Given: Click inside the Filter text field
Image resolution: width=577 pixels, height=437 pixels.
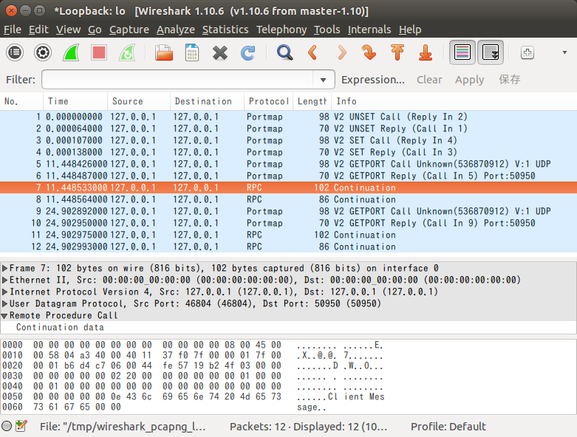Looking at the screenshot, I should [x=177, y=80].
